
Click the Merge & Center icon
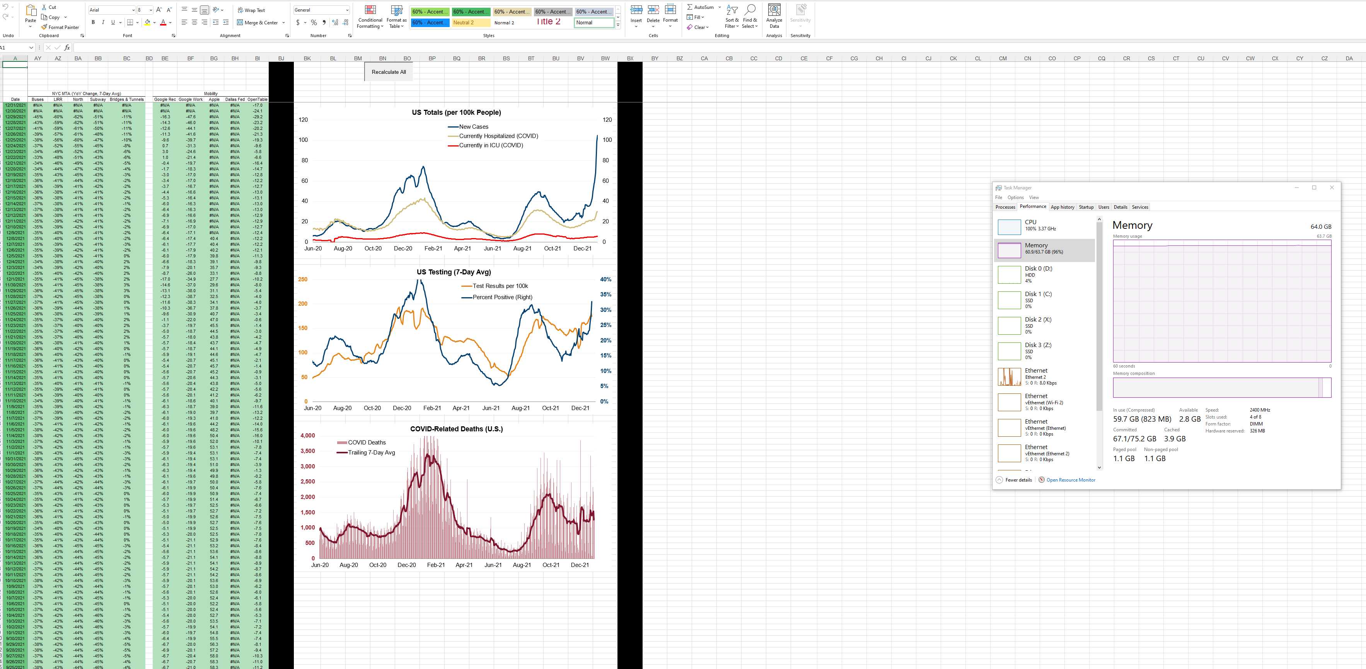240,23
